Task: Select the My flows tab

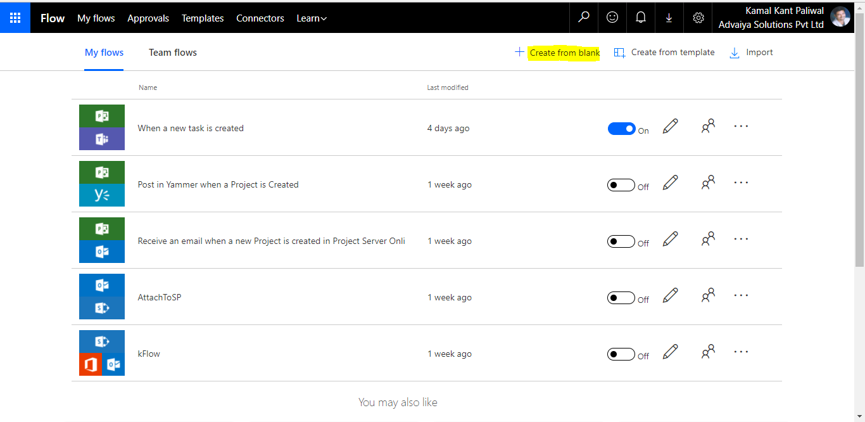Action: (104, 53)
